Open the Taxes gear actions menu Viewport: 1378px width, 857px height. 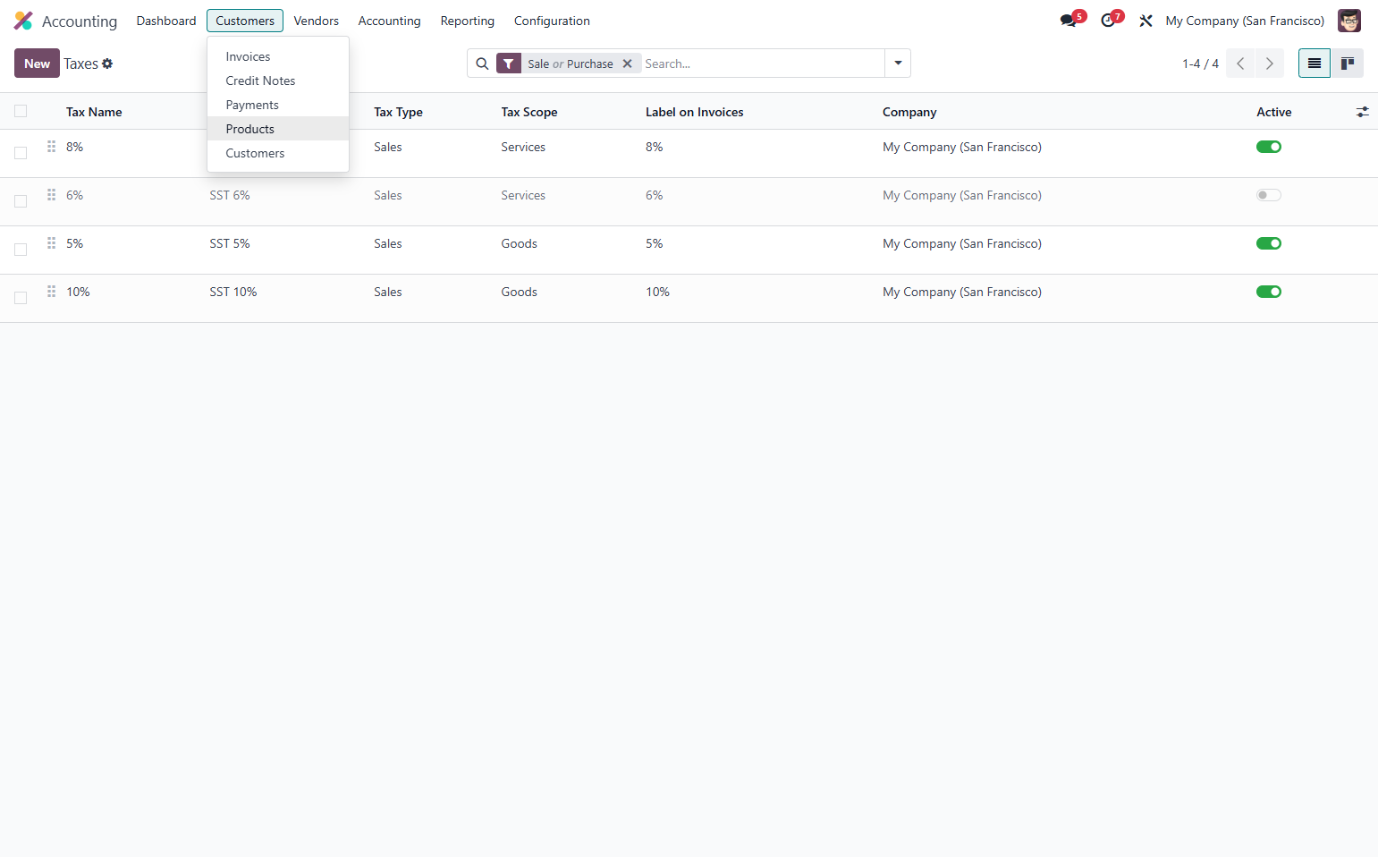tap(107, 64)
